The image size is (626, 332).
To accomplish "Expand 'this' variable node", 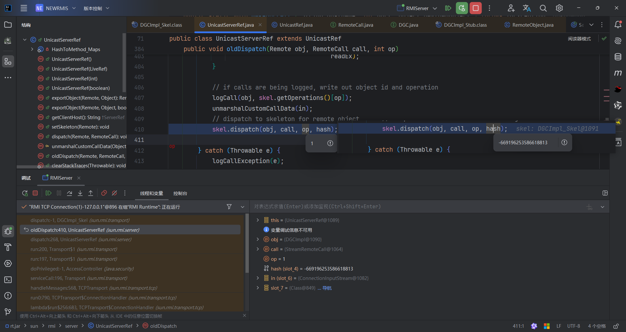I will point(258,220).
